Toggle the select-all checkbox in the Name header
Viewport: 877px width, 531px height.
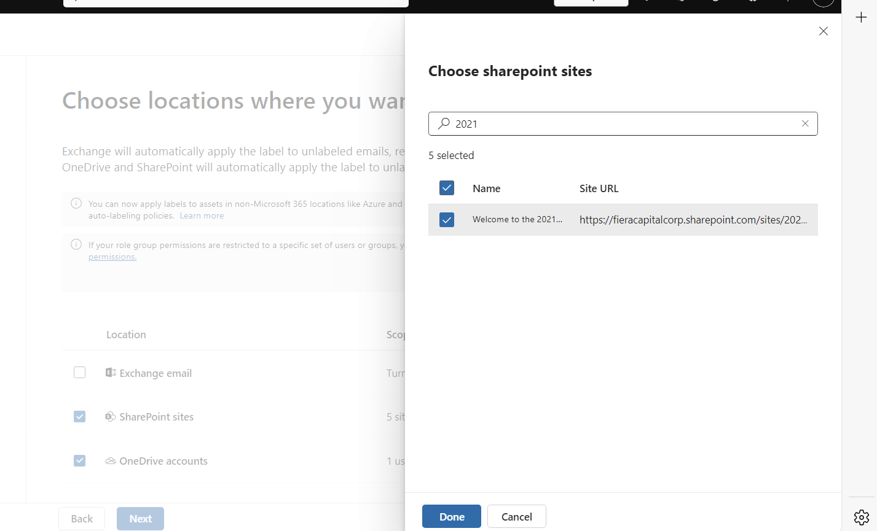coord(447,188)
